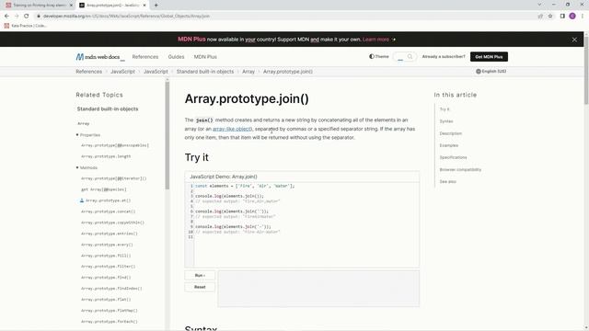Reset the JavaScript demo

pyautogui.click(x=200, y=287)
